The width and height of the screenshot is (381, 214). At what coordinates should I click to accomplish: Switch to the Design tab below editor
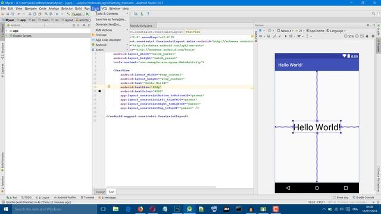coord(101,192)
